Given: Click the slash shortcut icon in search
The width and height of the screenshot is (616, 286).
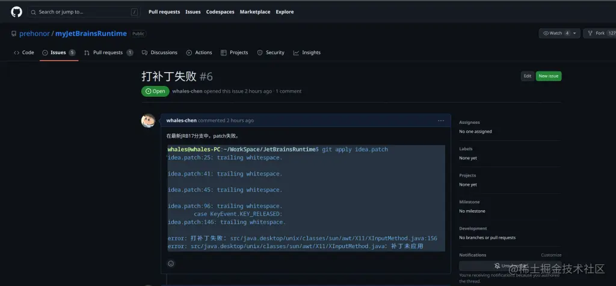Looking at the screenshot, I should [x=134, y=12].
